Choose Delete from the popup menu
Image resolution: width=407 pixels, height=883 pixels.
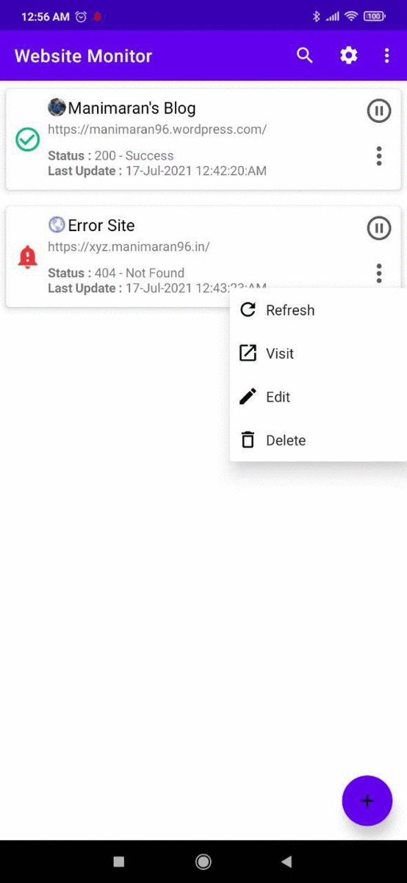click(x=318, y=441)
